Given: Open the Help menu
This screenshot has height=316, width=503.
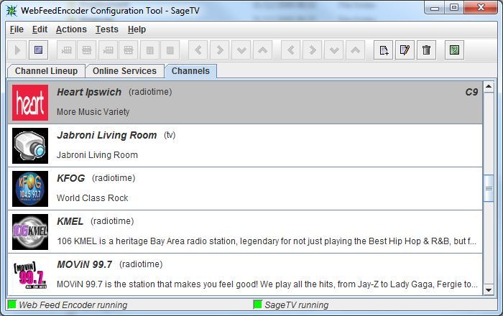Looking at the screenshot, I should (x=137, y=29).
